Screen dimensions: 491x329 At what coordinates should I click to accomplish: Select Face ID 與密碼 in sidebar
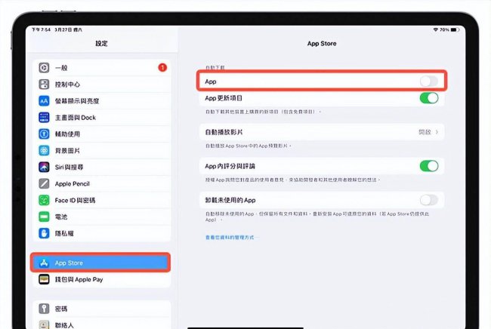(x=102, y=200)
